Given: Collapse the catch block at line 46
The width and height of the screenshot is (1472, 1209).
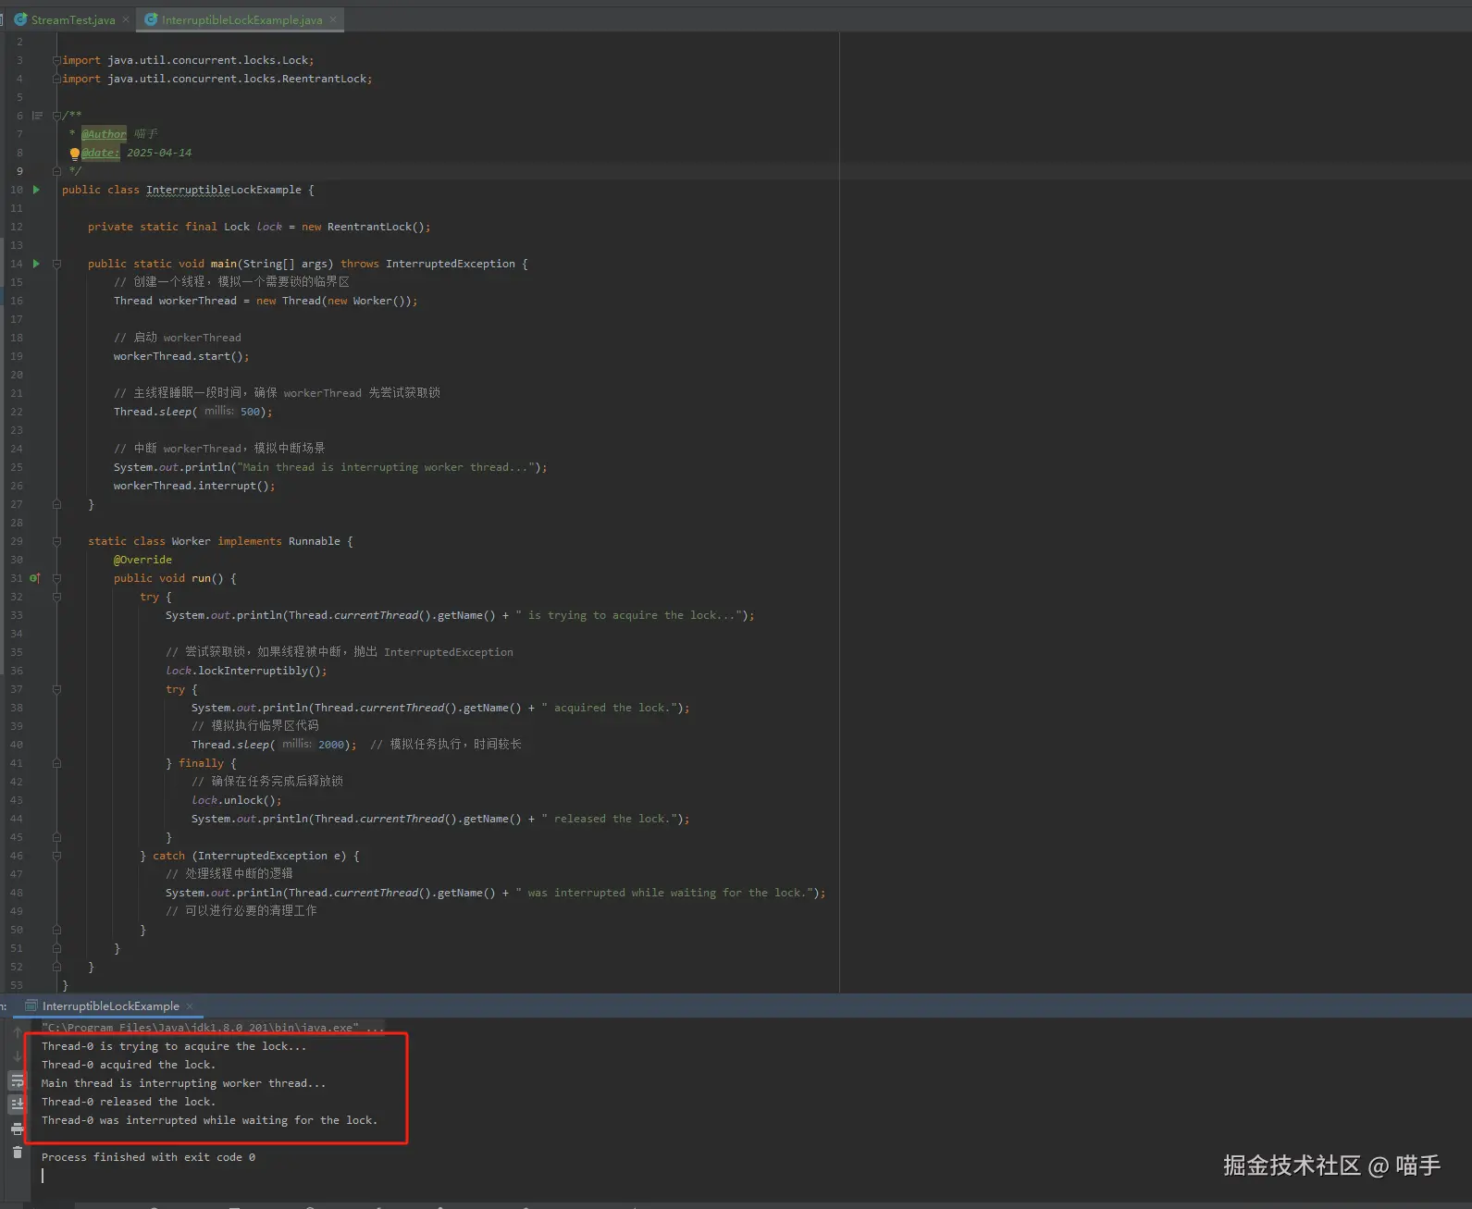Looking at the screenshot, I should 56,856.
